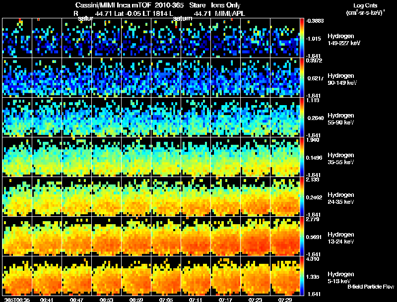Click the 'B-field Particle Flow' label
The width and height of the screenshot is (397, 302).
pyautogui.click(x=371, y=287)
